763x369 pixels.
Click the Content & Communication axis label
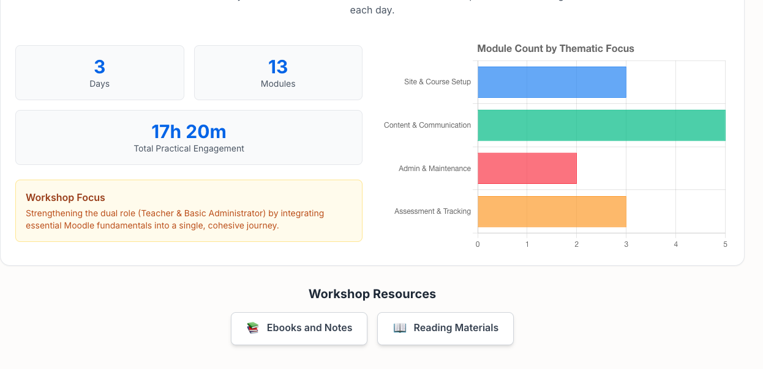[x=427, y=125]
